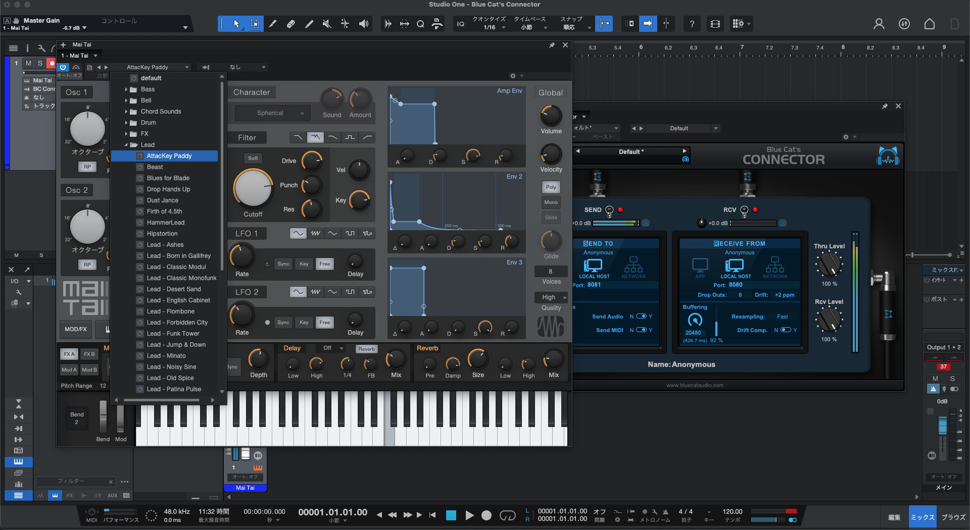Image resolution: width=970 pixels, height=530 pixels.
Task: Select the Eraser tool
Action: (x=291, y=24)
